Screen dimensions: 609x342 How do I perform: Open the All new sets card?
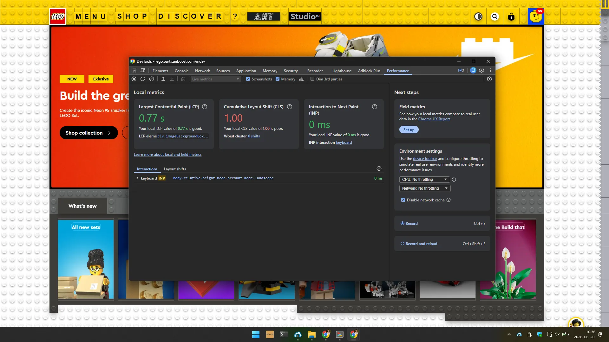click(x=86, y=259)
